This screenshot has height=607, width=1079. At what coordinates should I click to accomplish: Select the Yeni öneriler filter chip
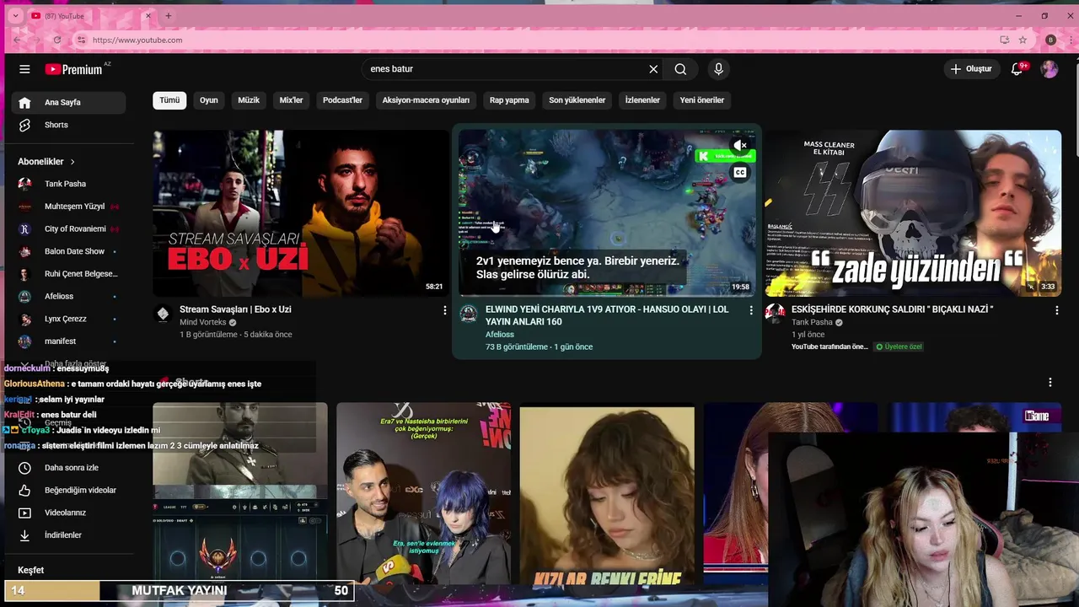coord(702,100)
